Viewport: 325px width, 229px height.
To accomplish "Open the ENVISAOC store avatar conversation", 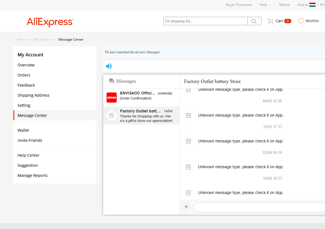I will (112, 98).
